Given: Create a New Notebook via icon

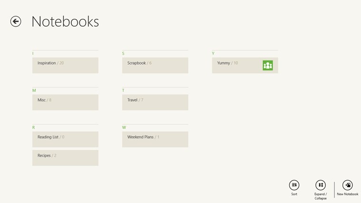Looking at the screenshot, I should (x=348, y=185).
